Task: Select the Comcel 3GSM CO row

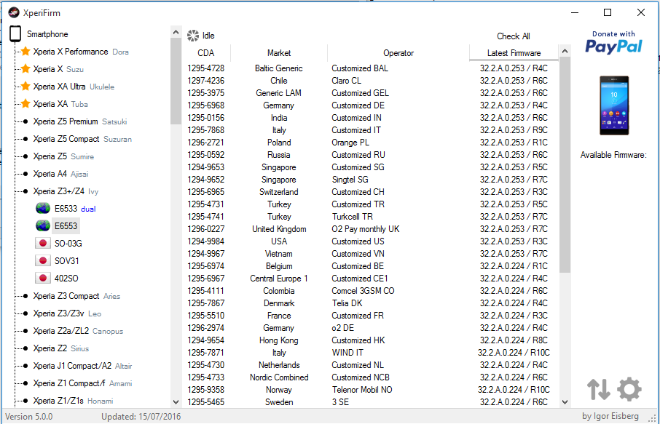Action: pyautogui.click(x=370, y=291)
